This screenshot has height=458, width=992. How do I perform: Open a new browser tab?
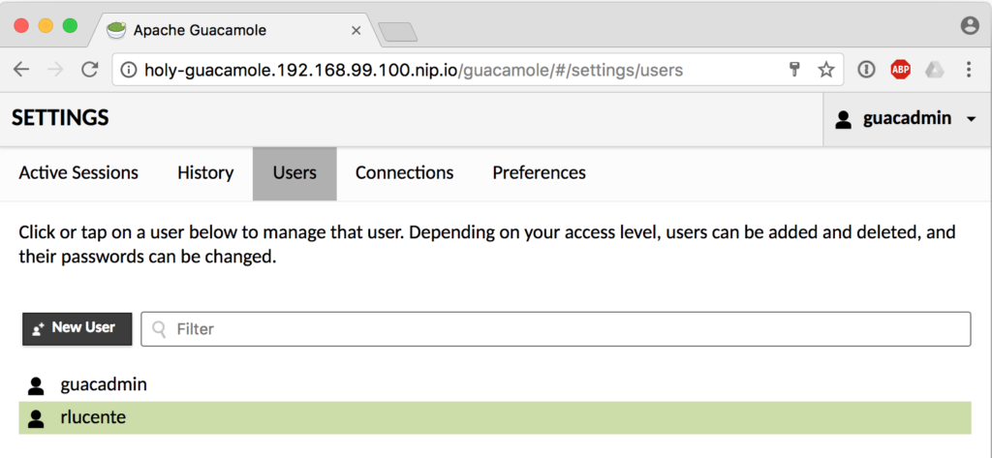click(x=397, y=32)
